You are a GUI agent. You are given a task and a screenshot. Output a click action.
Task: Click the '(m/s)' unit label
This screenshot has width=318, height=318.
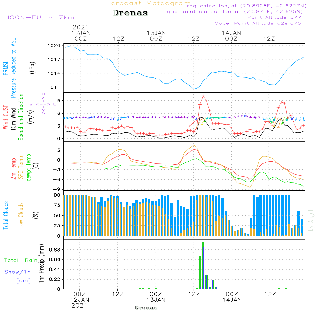point(31,117)
